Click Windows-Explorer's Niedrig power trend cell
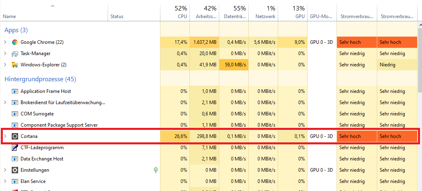 tap(397, 65)
